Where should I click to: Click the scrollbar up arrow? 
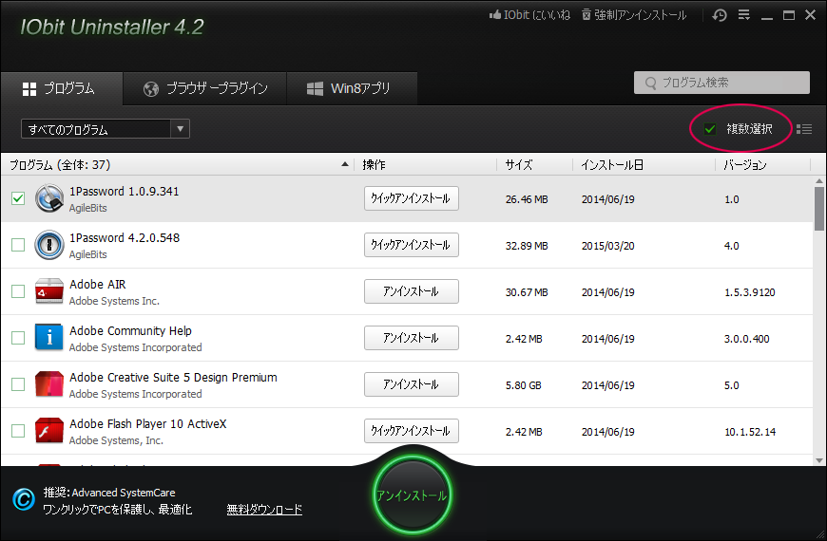click(819, 181)
